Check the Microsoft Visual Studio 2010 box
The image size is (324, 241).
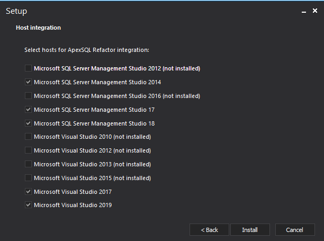[28, 137]
